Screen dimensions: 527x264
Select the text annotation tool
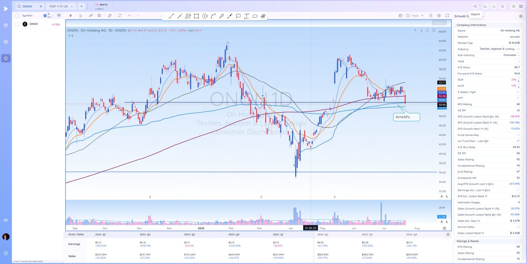click(x=246, y=16)
